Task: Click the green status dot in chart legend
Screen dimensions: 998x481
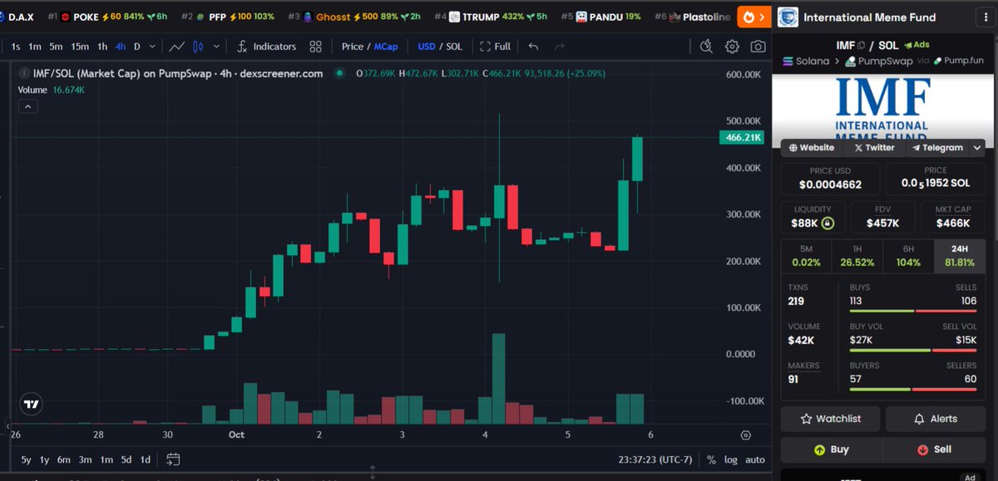Action: (x=339, y=73)
